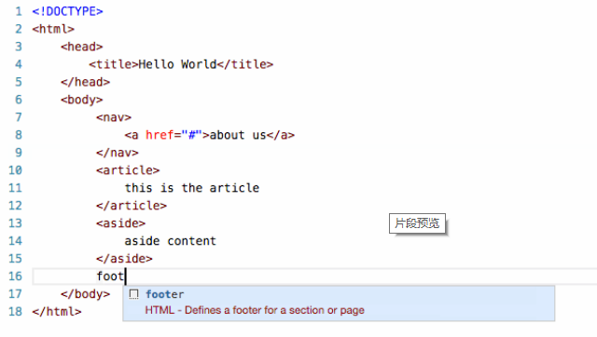Click line number 18 in gutter

[15, 312]
